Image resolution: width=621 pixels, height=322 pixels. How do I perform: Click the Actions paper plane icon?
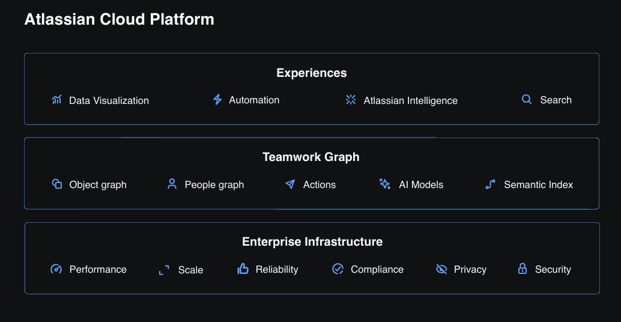[291, 184]
